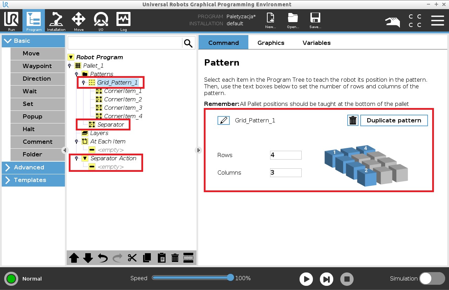
Task: Collapse the left panel with divider arrow
Action: pos(65,150)
